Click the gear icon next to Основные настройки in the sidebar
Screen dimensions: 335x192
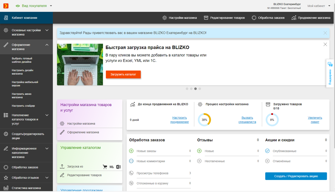pyautogui.click(x=6, y=30)
